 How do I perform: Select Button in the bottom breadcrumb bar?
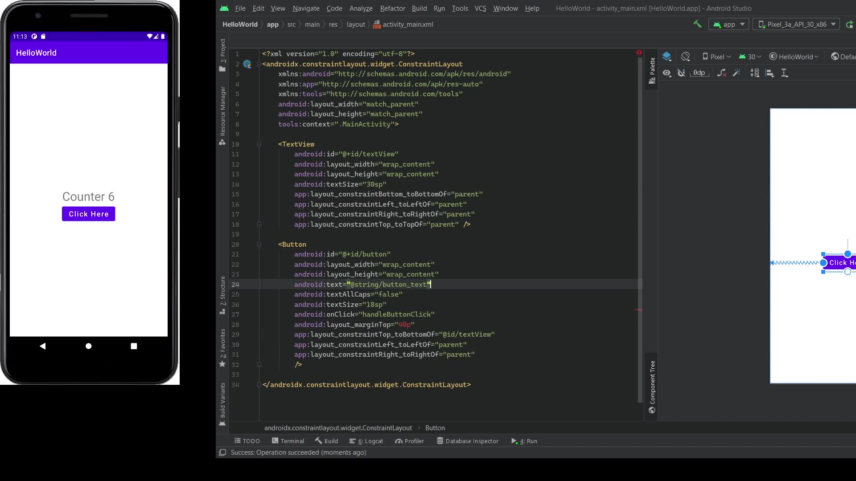click(x=435, y=428)
